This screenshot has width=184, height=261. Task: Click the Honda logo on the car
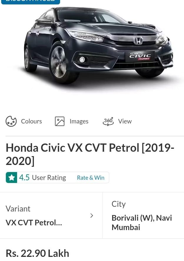tap(138, 40)
